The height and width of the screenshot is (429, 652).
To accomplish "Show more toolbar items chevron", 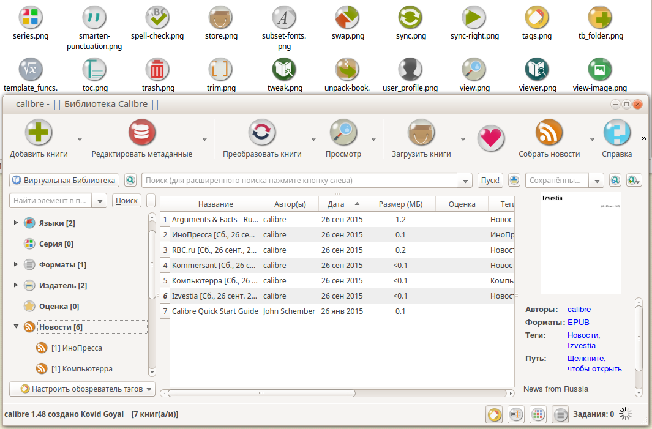I will pyautogui.click(x=643, y=139).
